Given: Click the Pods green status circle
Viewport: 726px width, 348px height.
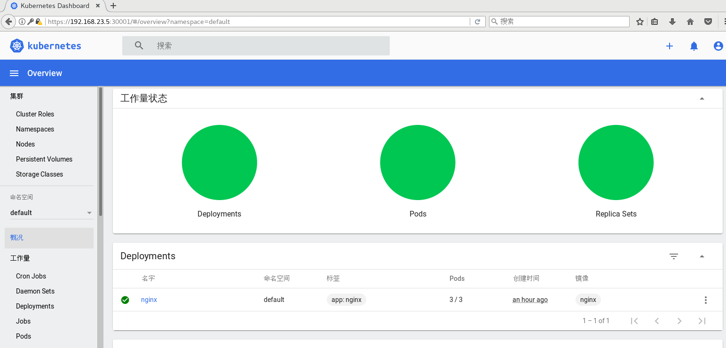Looking at the screenshot, I should point(418,162).
